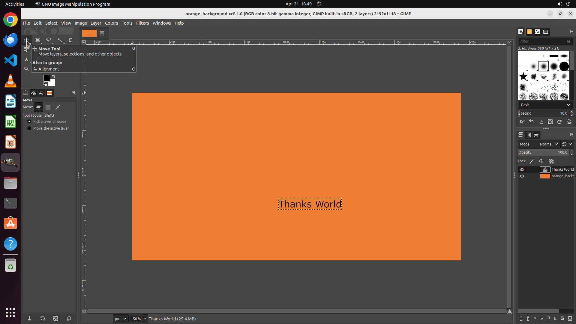Click the lock position and size icon

pyautogui.click(x=541, y=161)
